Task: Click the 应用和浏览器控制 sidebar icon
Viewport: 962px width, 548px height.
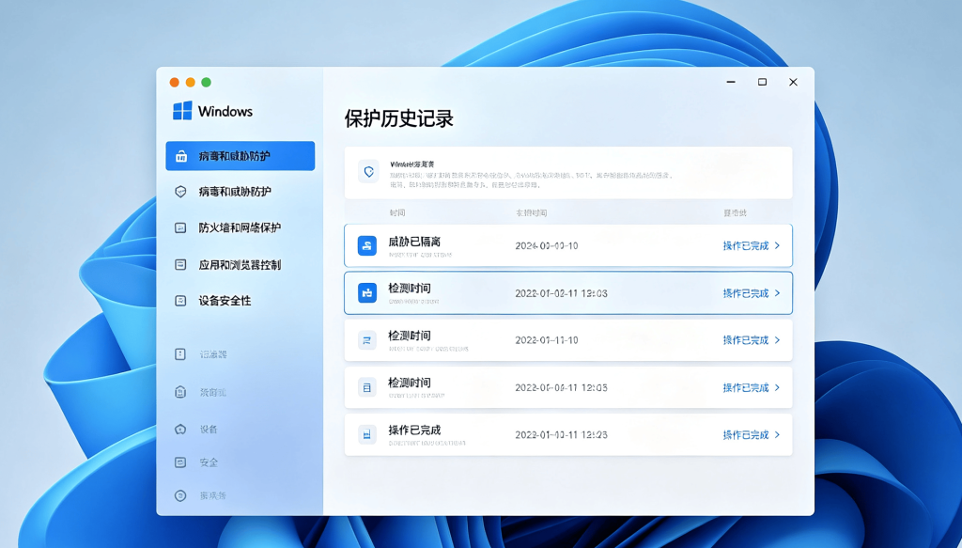Action: pyautogui.click(x=180, y=264)
